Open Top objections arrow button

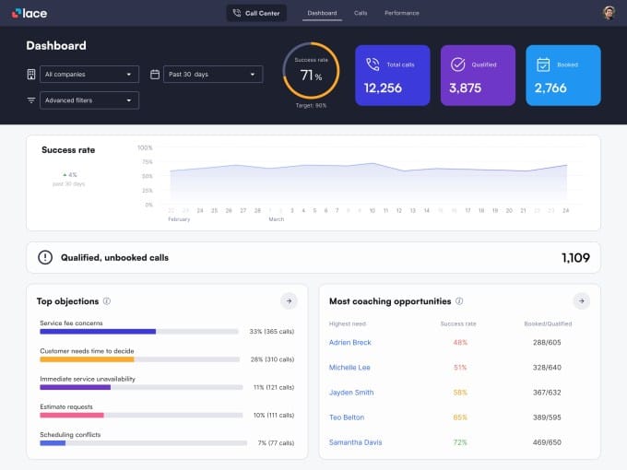coord(288,300)
